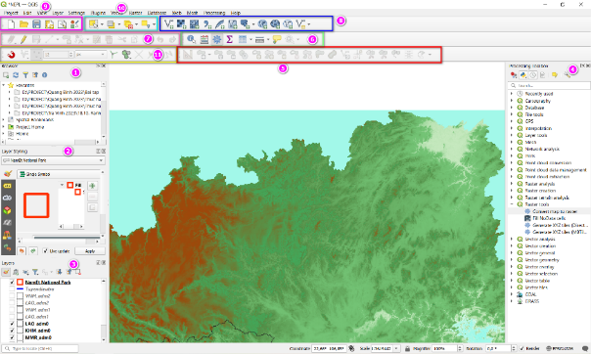Click the undo orange arrow in Layer Styling
The image size is (591, 354).
(22, 250)
